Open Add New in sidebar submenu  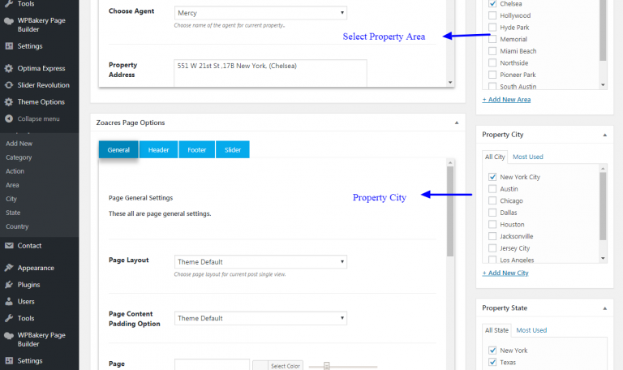(19, 144)
